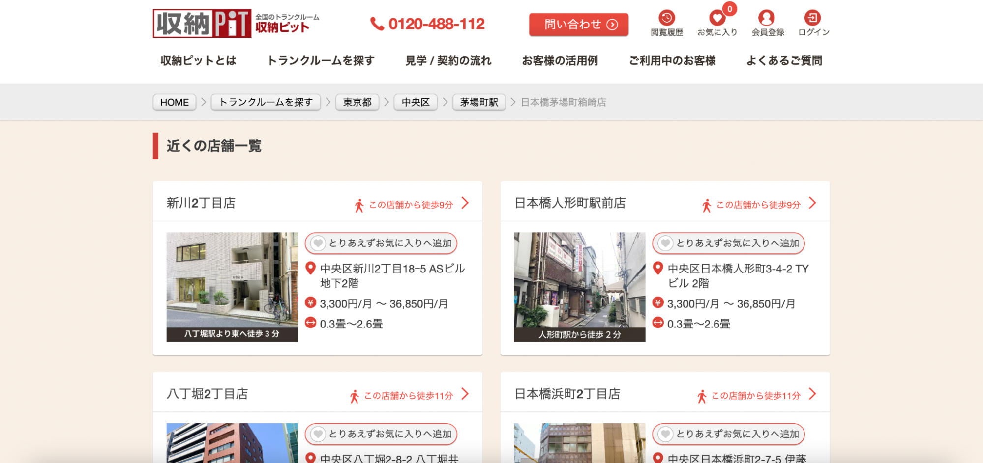Open the browsing history (閲覧履歴) icon
983x463 pixels.
click(666, 19)
